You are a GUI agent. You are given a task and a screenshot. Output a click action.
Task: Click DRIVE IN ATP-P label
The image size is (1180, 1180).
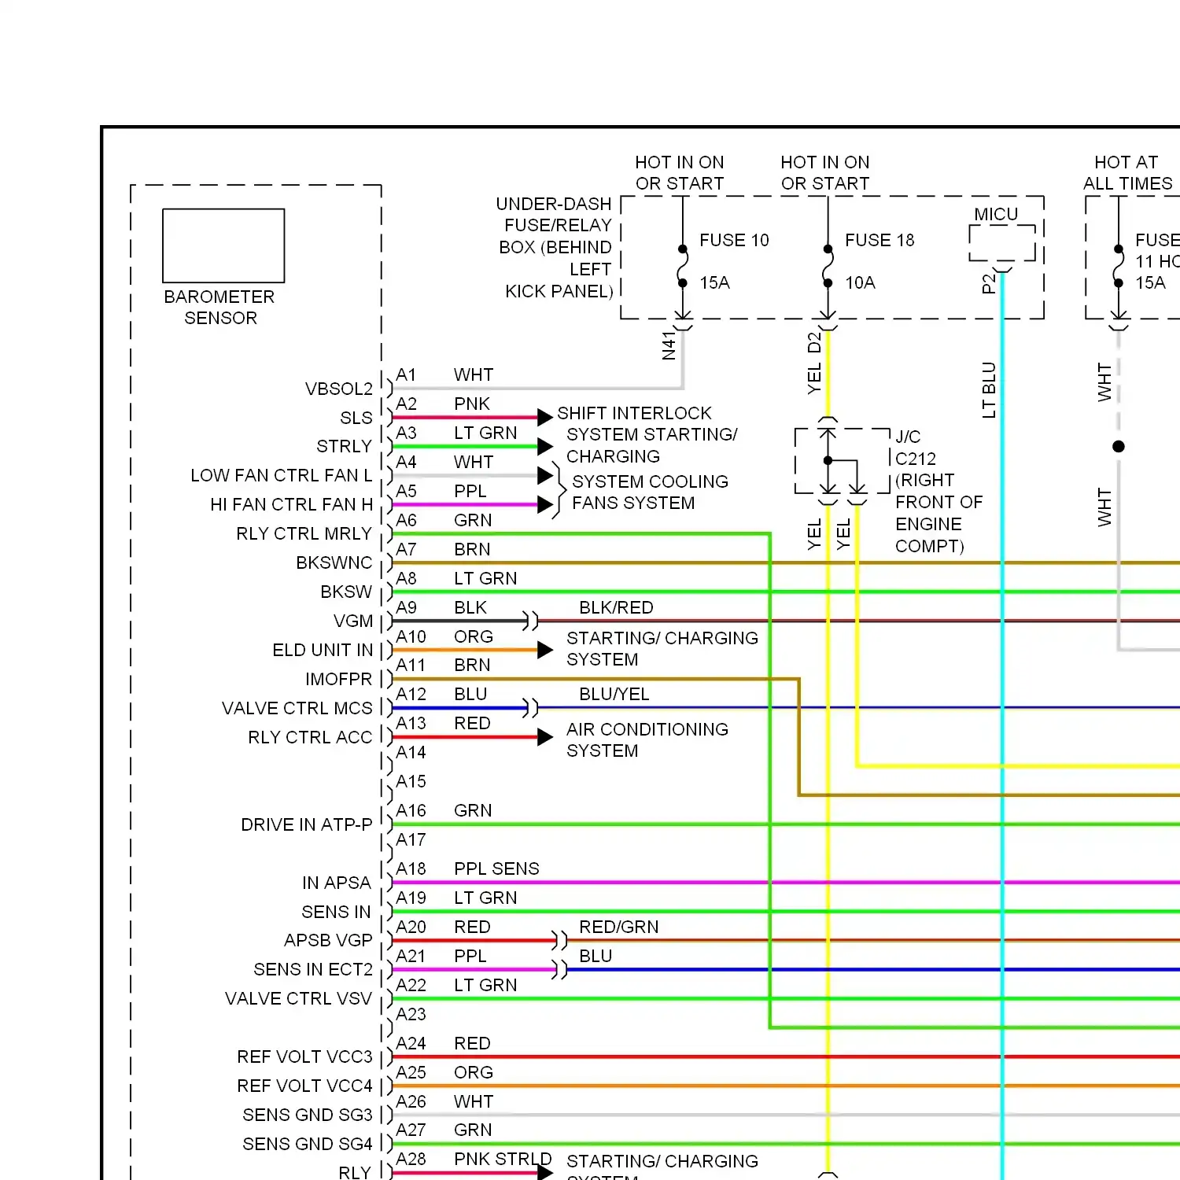click(306, 825)
